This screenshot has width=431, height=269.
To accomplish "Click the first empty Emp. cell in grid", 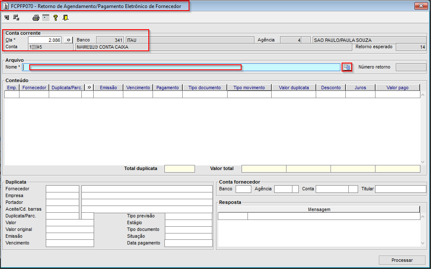I will (x=12, y=94).
